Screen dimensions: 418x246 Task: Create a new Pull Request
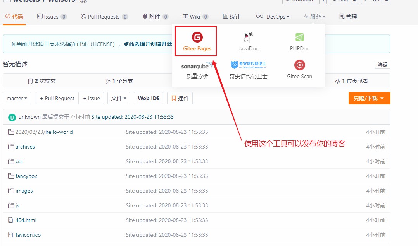point(57,98)
